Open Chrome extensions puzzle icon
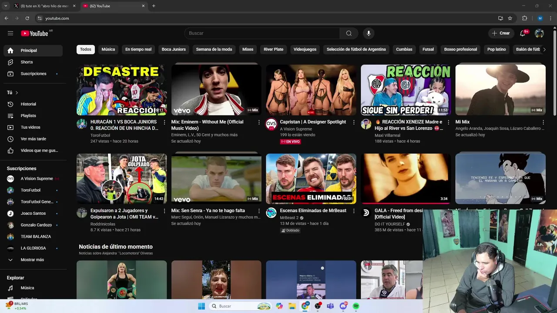Screen dimensions: 557x313 (524, 18)
